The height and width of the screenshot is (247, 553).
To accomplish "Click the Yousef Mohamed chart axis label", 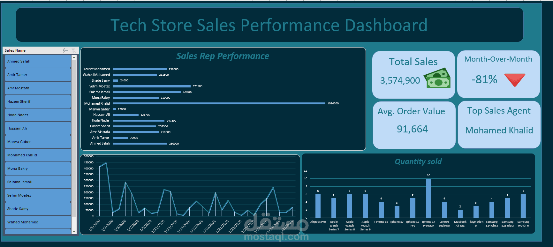I will (96, 69).
